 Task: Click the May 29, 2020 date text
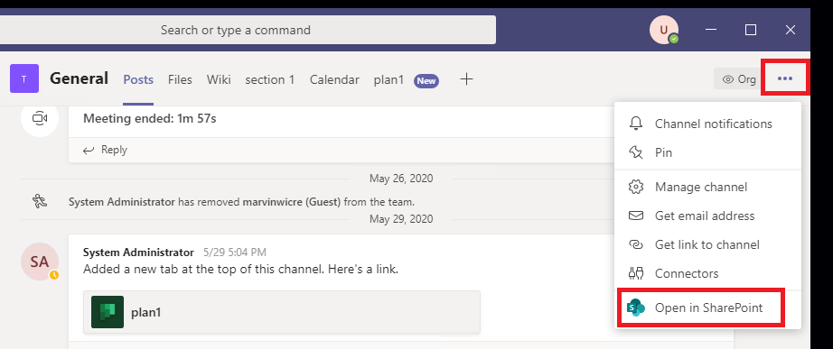coord(401,218)
